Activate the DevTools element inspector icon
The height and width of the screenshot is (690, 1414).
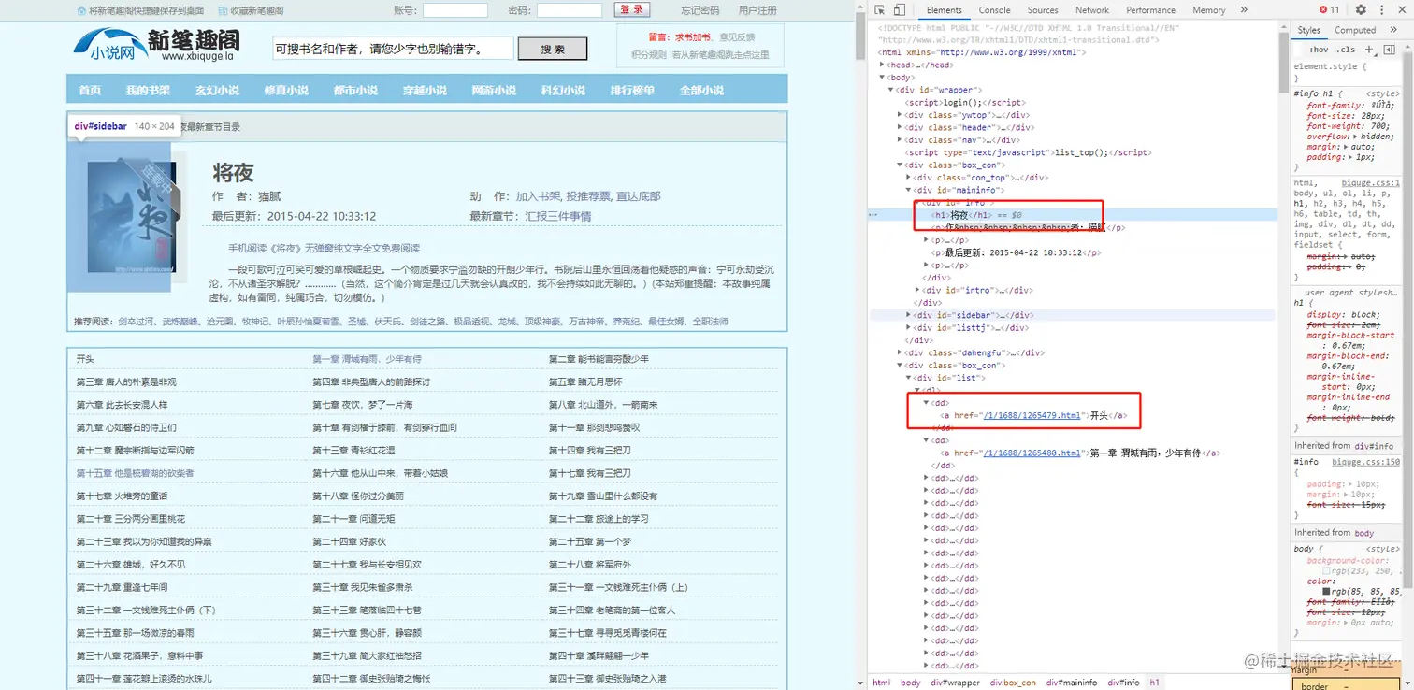click(880, 10)
